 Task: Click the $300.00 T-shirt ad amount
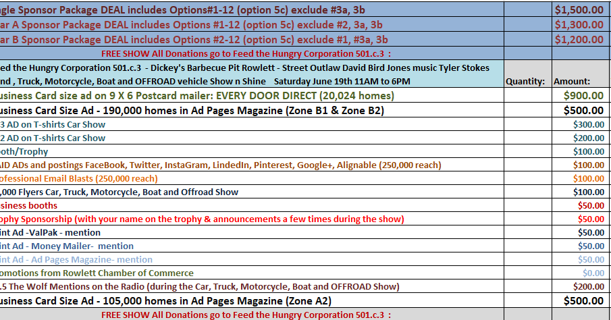pos(589,125)
